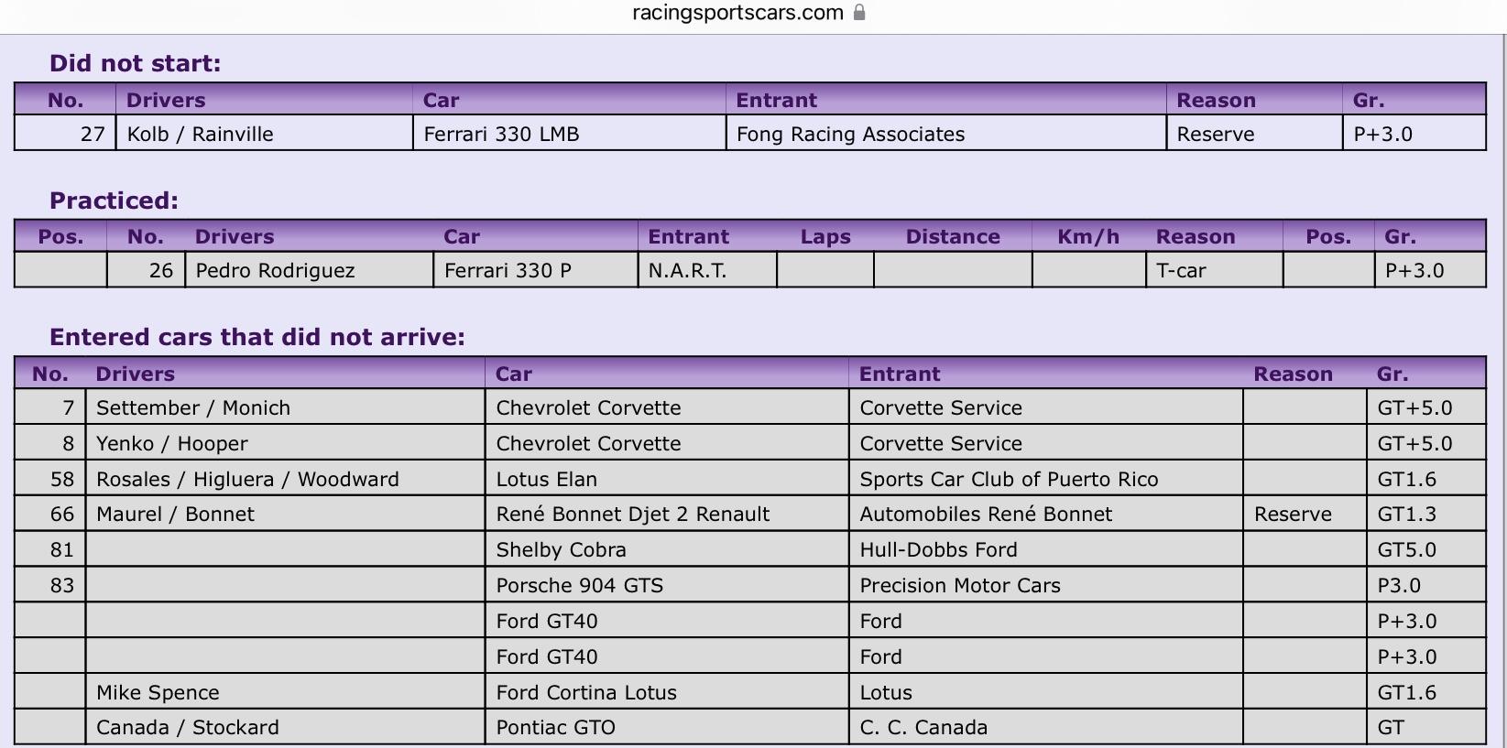Click the 'Did not start:' heading
Viewport: 1507px width, 748px height.
click(x=135, y=63)
